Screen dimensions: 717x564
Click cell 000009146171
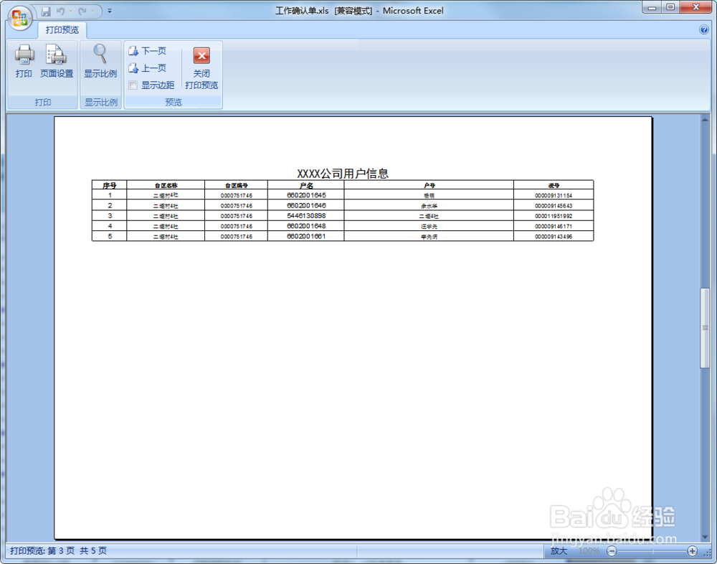(x=554, y=226)
